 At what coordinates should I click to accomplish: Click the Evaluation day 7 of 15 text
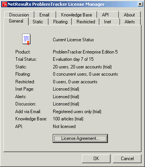coord(73,59)
